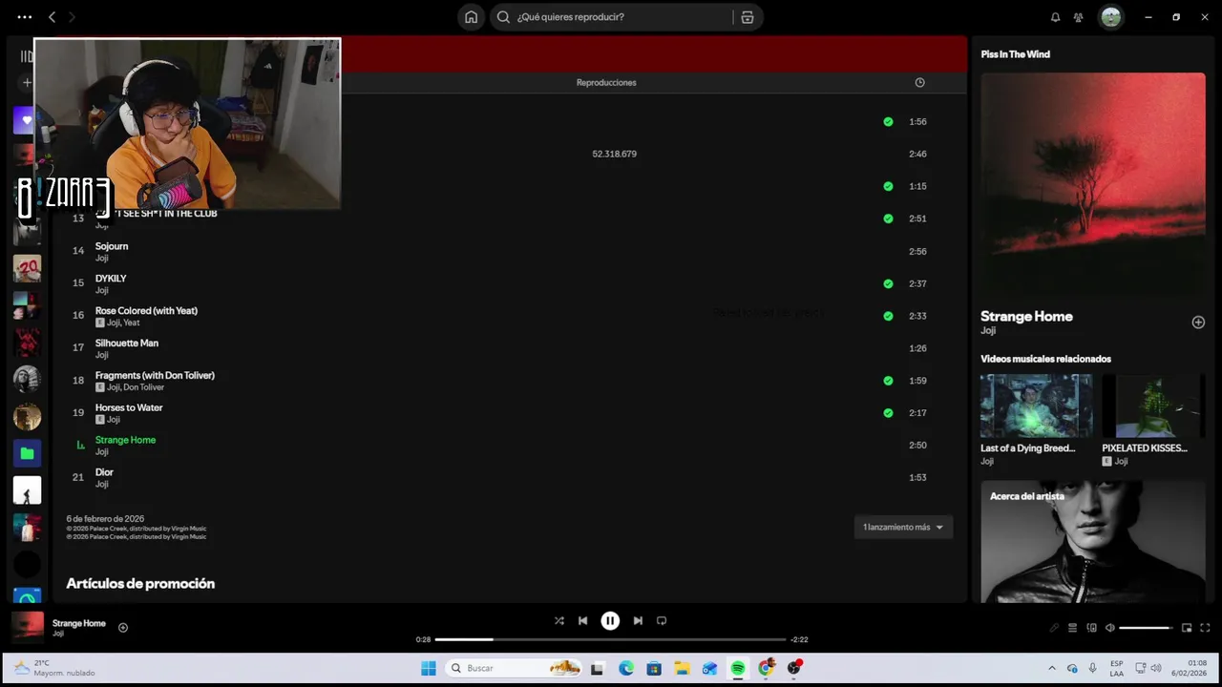Toggle saved checkmark on track 13 row

(x=888, y=219)
